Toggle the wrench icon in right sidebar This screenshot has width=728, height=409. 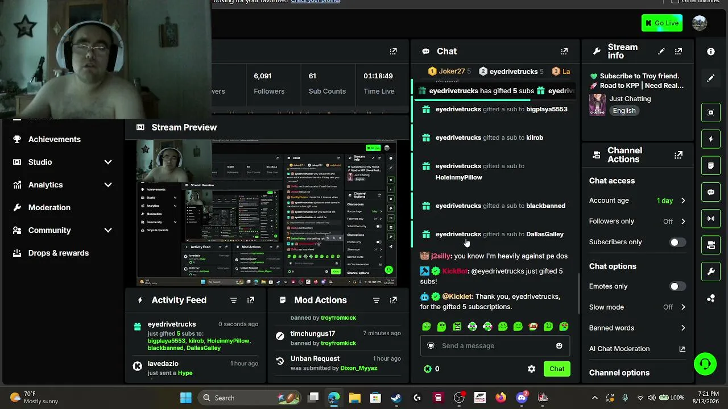711,272
